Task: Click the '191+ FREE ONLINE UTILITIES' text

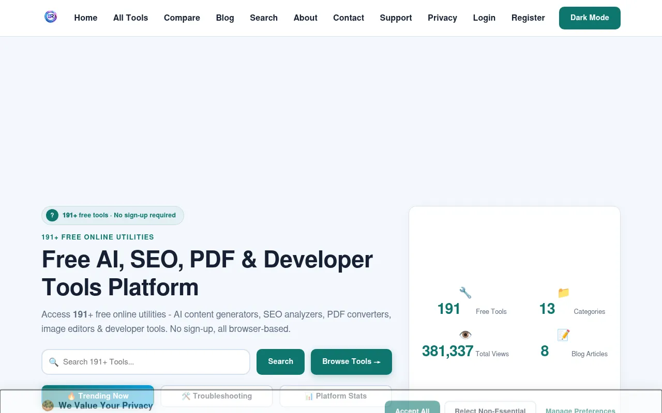Action: coord(98,237)
